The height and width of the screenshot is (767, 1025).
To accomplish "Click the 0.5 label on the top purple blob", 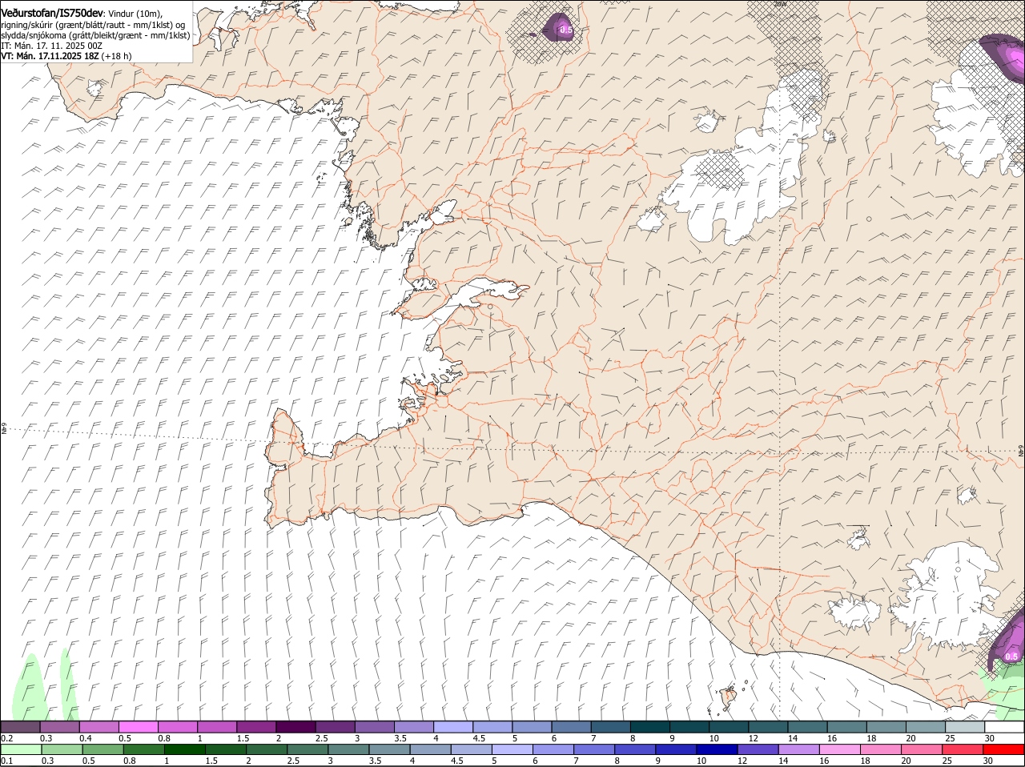I will [x=565, y=30].
